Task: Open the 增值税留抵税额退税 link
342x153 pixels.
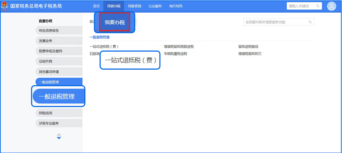Action: (x=179, y=46)
